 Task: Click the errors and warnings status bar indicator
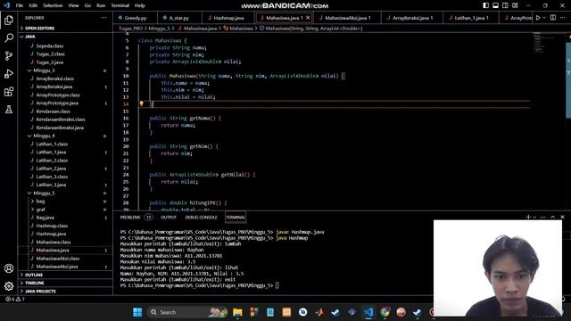tap(15, 300)
